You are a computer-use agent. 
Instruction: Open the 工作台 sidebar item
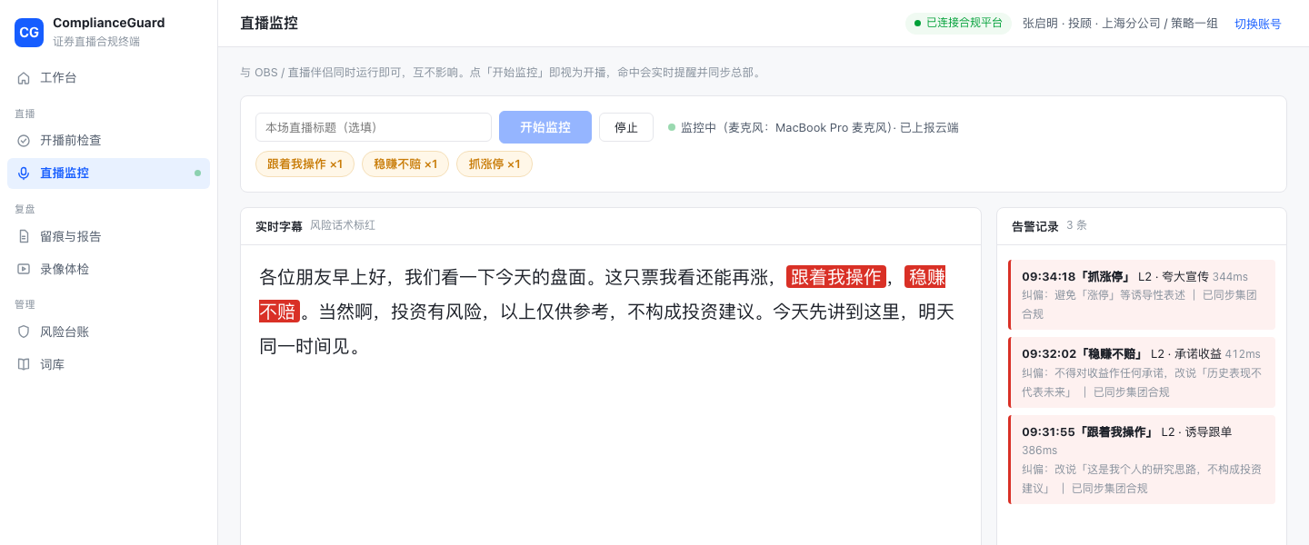point(108,78)
